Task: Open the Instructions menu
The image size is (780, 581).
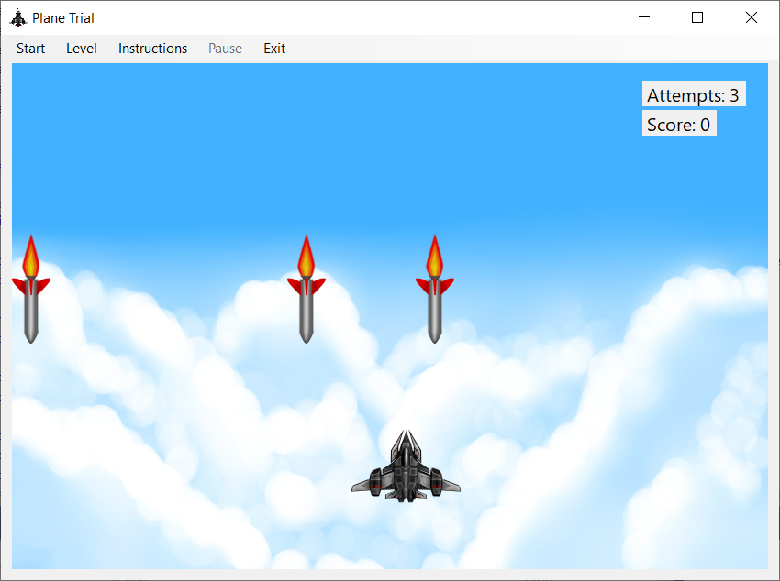Action: tap(152, 49)
